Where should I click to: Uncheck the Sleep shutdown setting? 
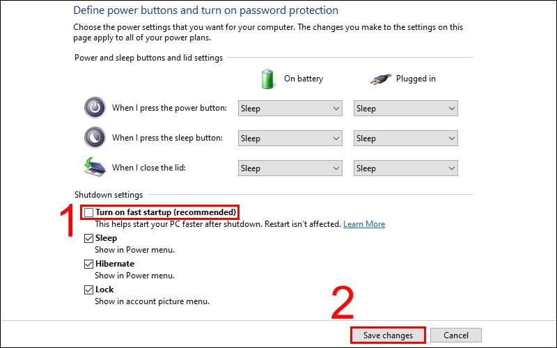coord(88,238)
